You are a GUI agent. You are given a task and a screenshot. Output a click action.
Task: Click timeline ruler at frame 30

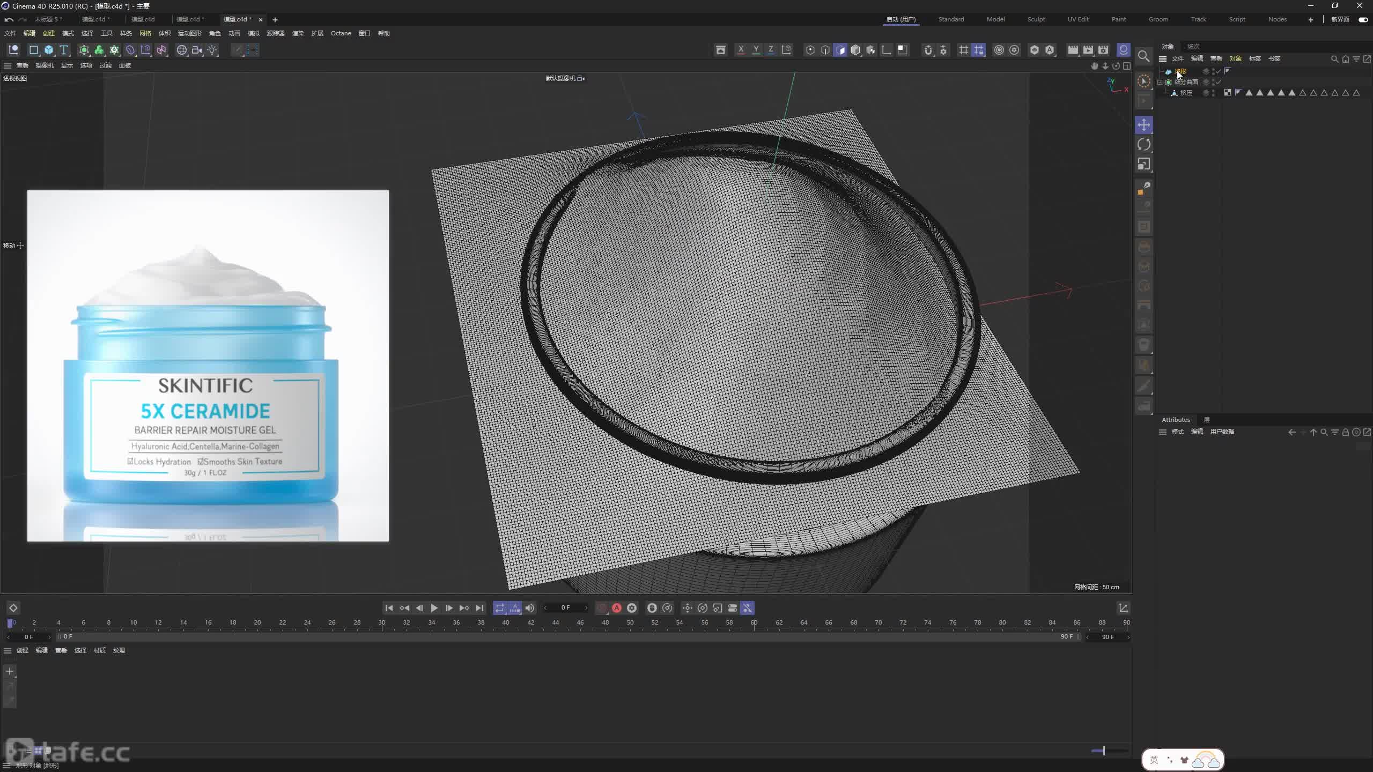[x=382, y=623]
